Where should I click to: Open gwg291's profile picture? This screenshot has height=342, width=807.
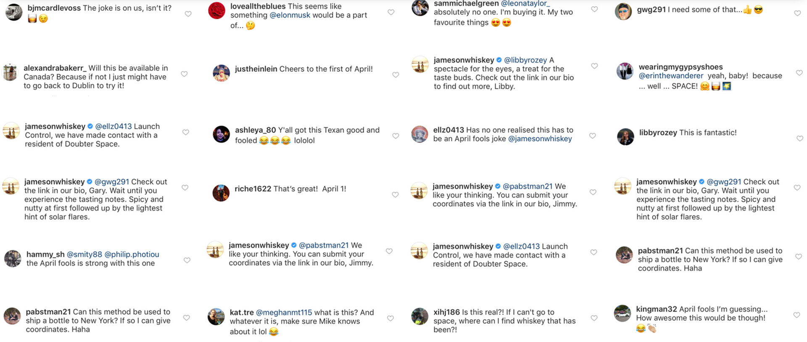[x=623, y=11]
